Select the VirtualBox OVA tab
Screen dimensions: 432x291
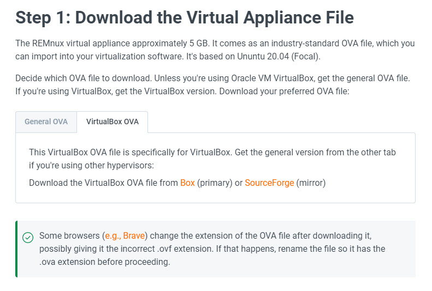(113, 122)
